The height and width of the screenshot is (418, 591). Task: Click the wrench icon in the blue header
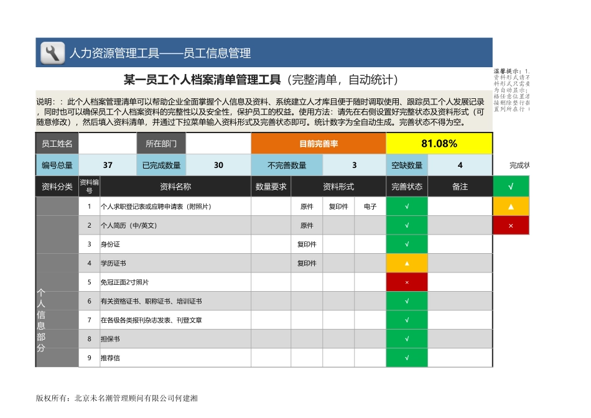[x=51, y=52]
